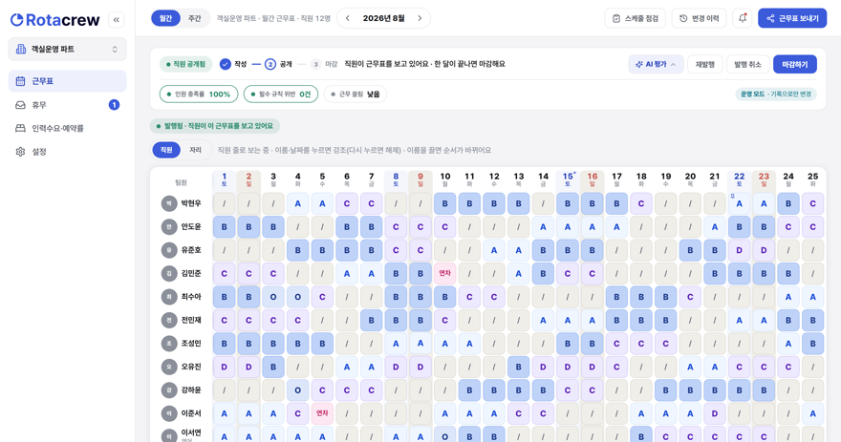Select the day 1 토 column header
The height and width of the screenshot is (442, 841).
(225, 179)
